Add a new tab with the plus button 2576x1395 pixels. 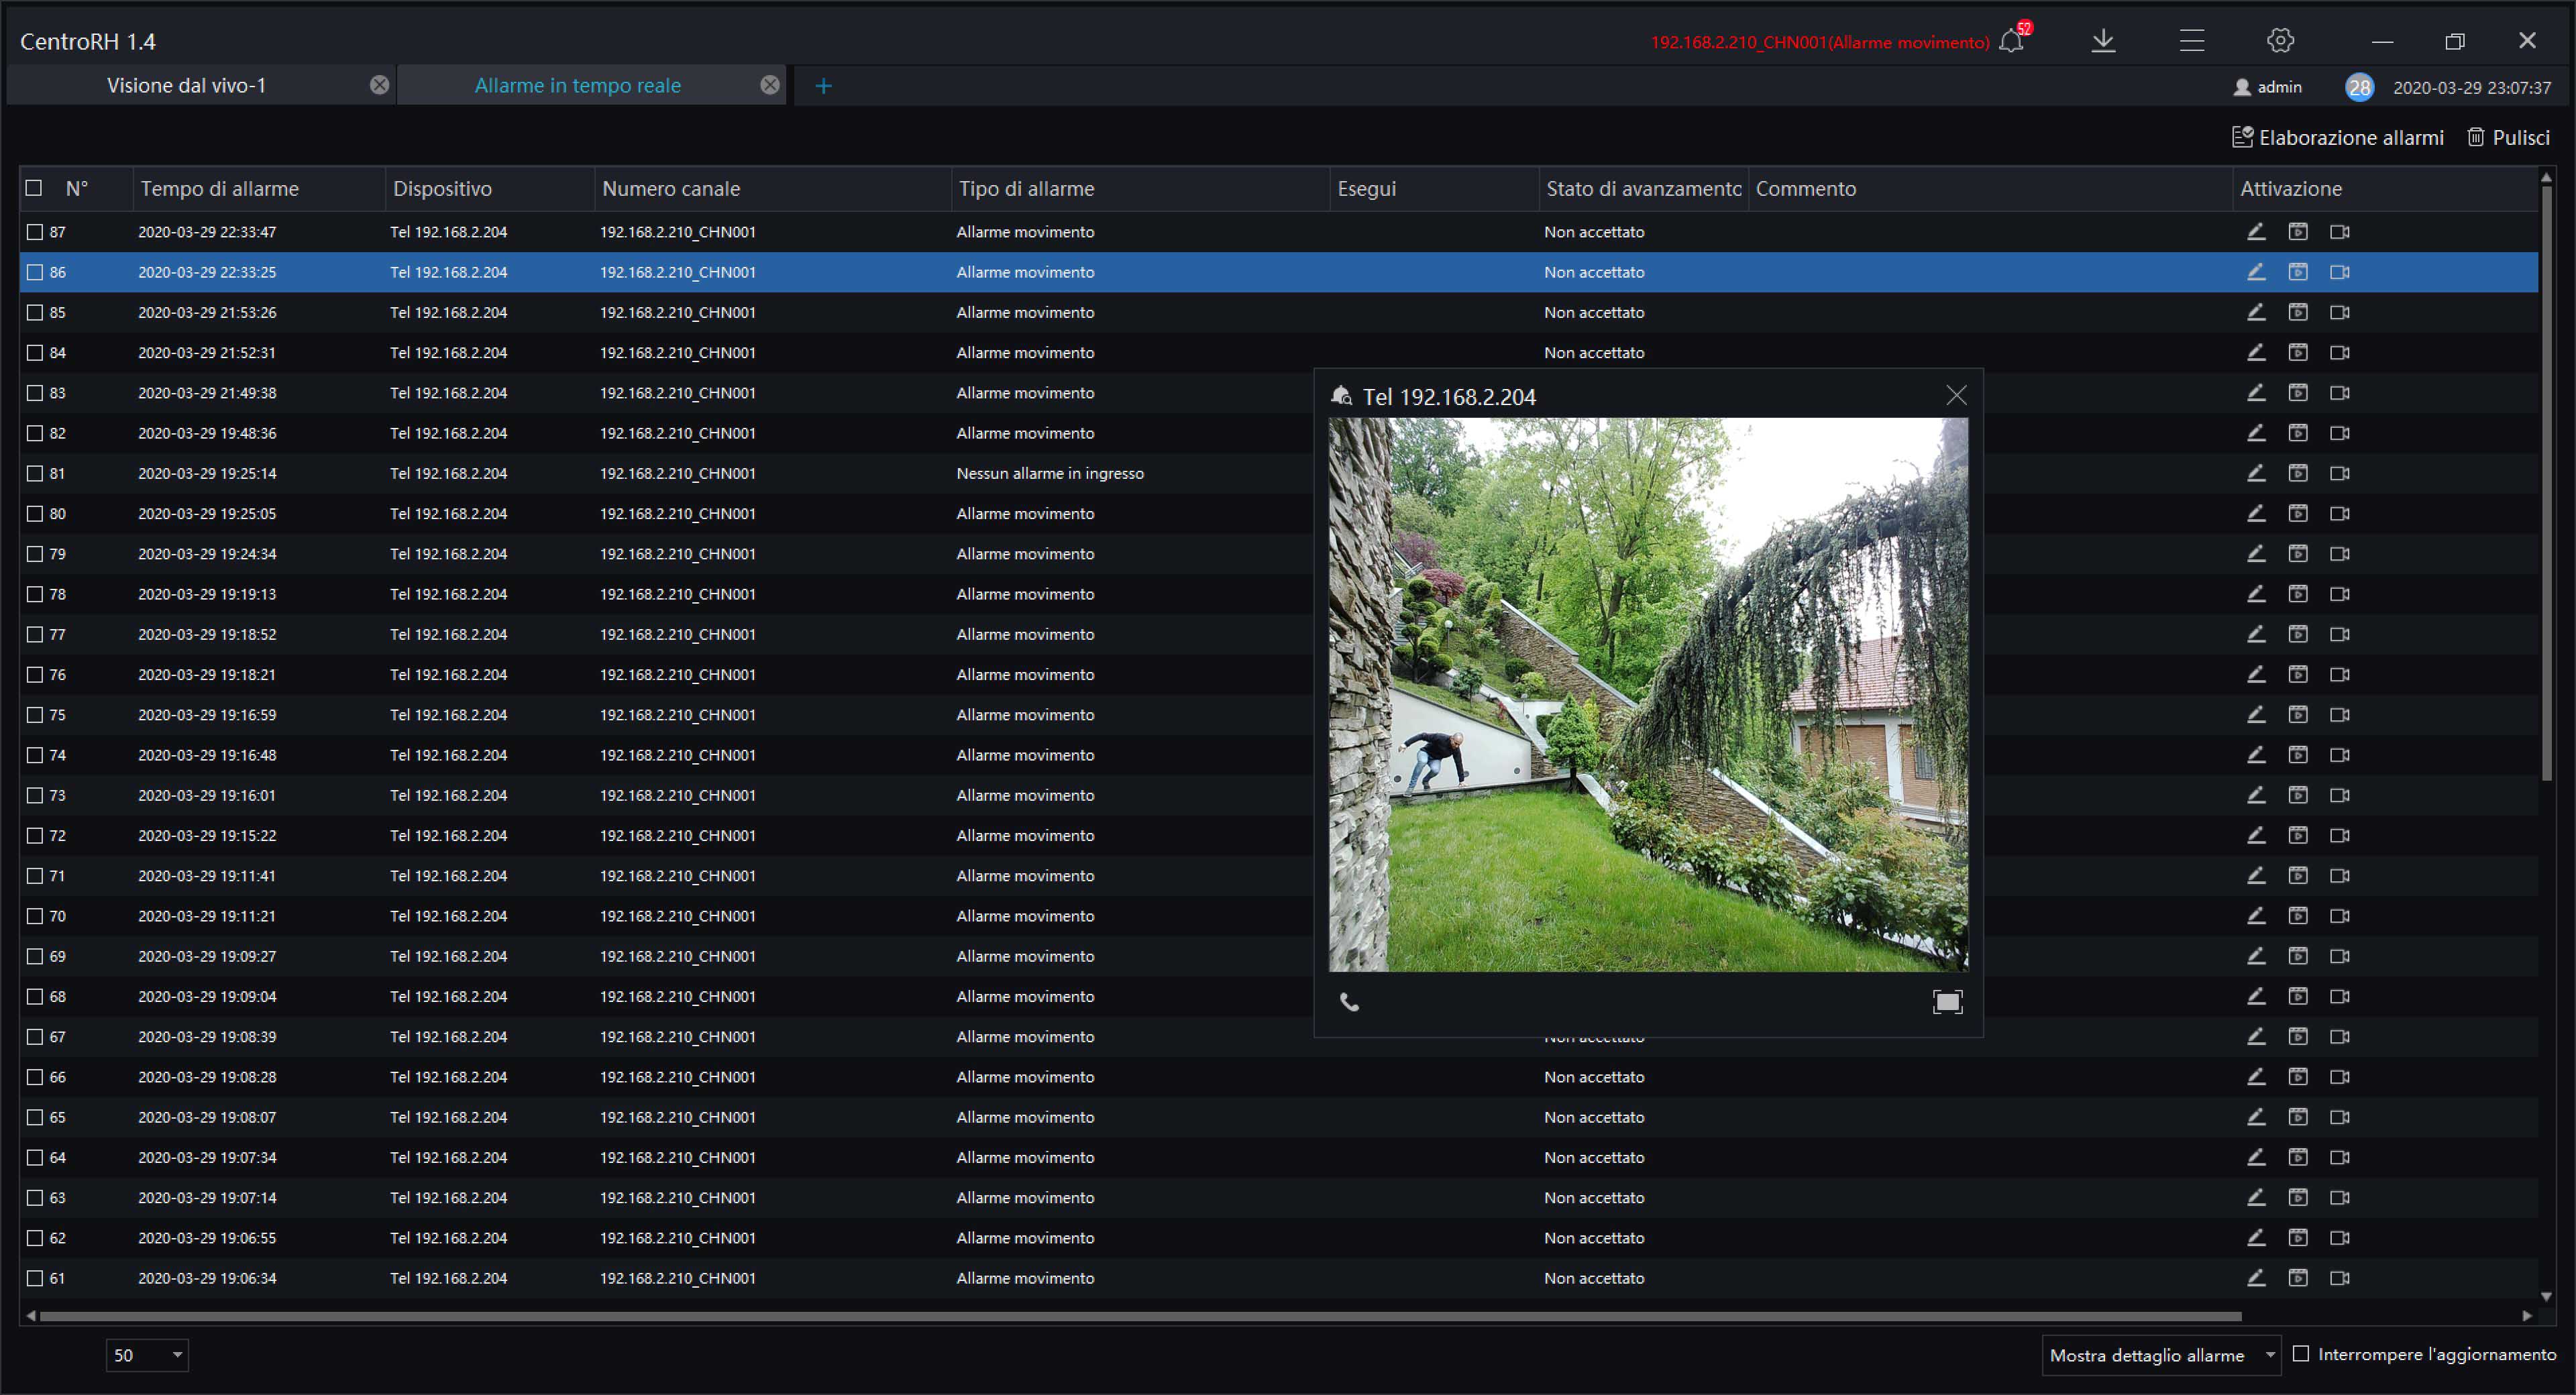click(823, 86)
